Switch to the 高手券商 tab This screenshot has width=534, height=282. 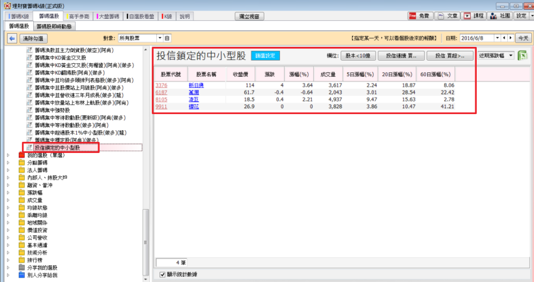pyautogui.click(x=79, y=16)
